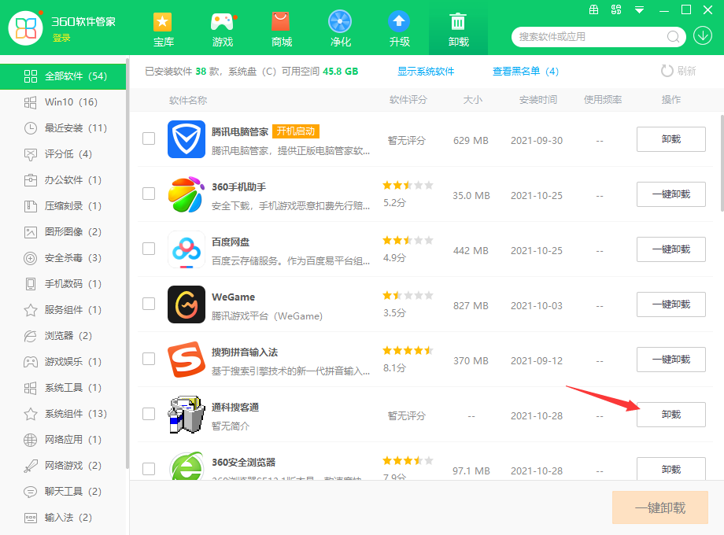The image size is (724, 535).
Task: Sort by 大小 column header
Action: (x=472, y=100)
